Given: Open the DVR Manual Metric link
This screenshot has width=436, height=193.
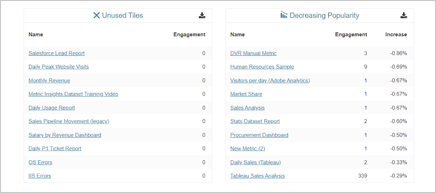Looking at the screenshot, I should pos(253,53).
